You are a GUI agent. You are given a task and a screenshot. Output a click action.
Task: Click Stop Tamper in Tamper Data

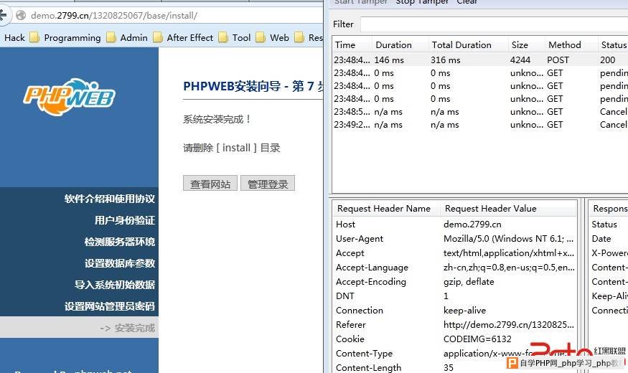tap(422, 2)
